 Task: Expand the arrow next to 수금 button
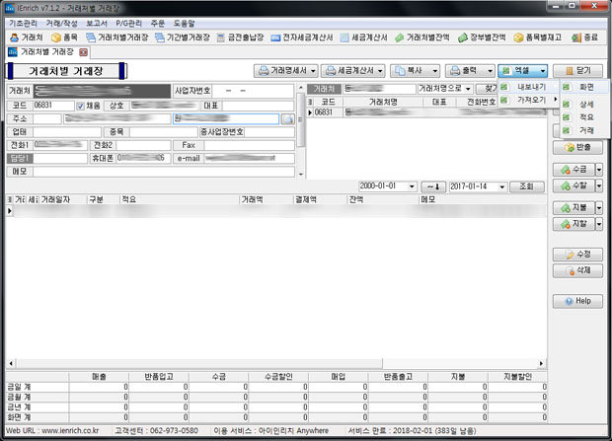[598, 170]
